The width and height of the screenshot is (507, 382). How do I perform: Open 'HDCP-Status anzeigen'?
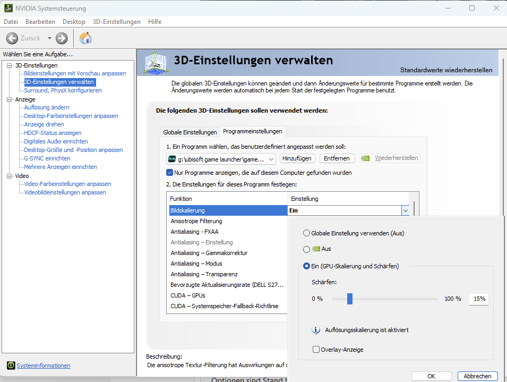(53, 133)
